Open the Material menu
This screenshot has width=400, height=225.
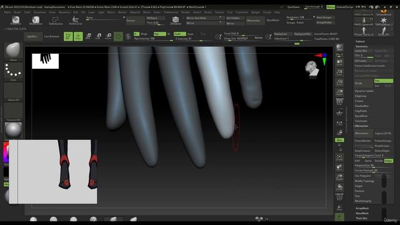(135, 12)
